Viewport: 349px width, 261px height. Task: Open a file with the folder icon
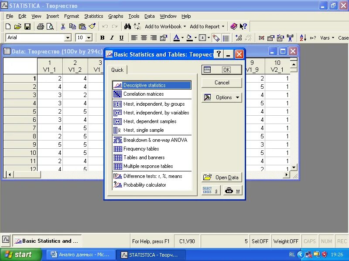click(17, 27)
